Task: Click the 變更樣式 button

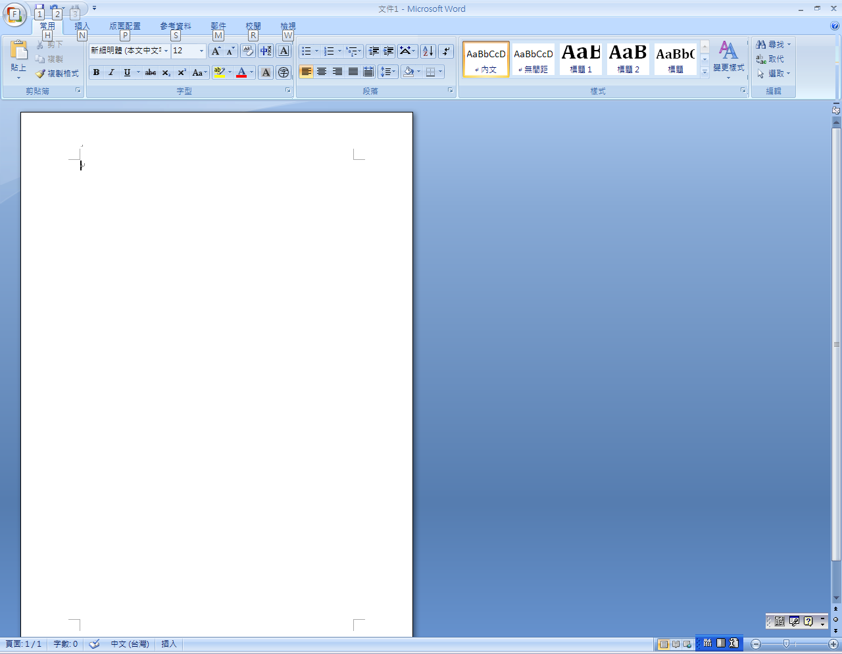Action: click(x=728, y=58)
